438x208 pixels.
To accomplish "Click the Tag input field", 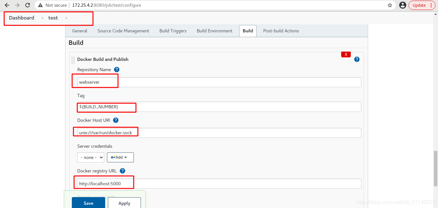I will [219, 107].
